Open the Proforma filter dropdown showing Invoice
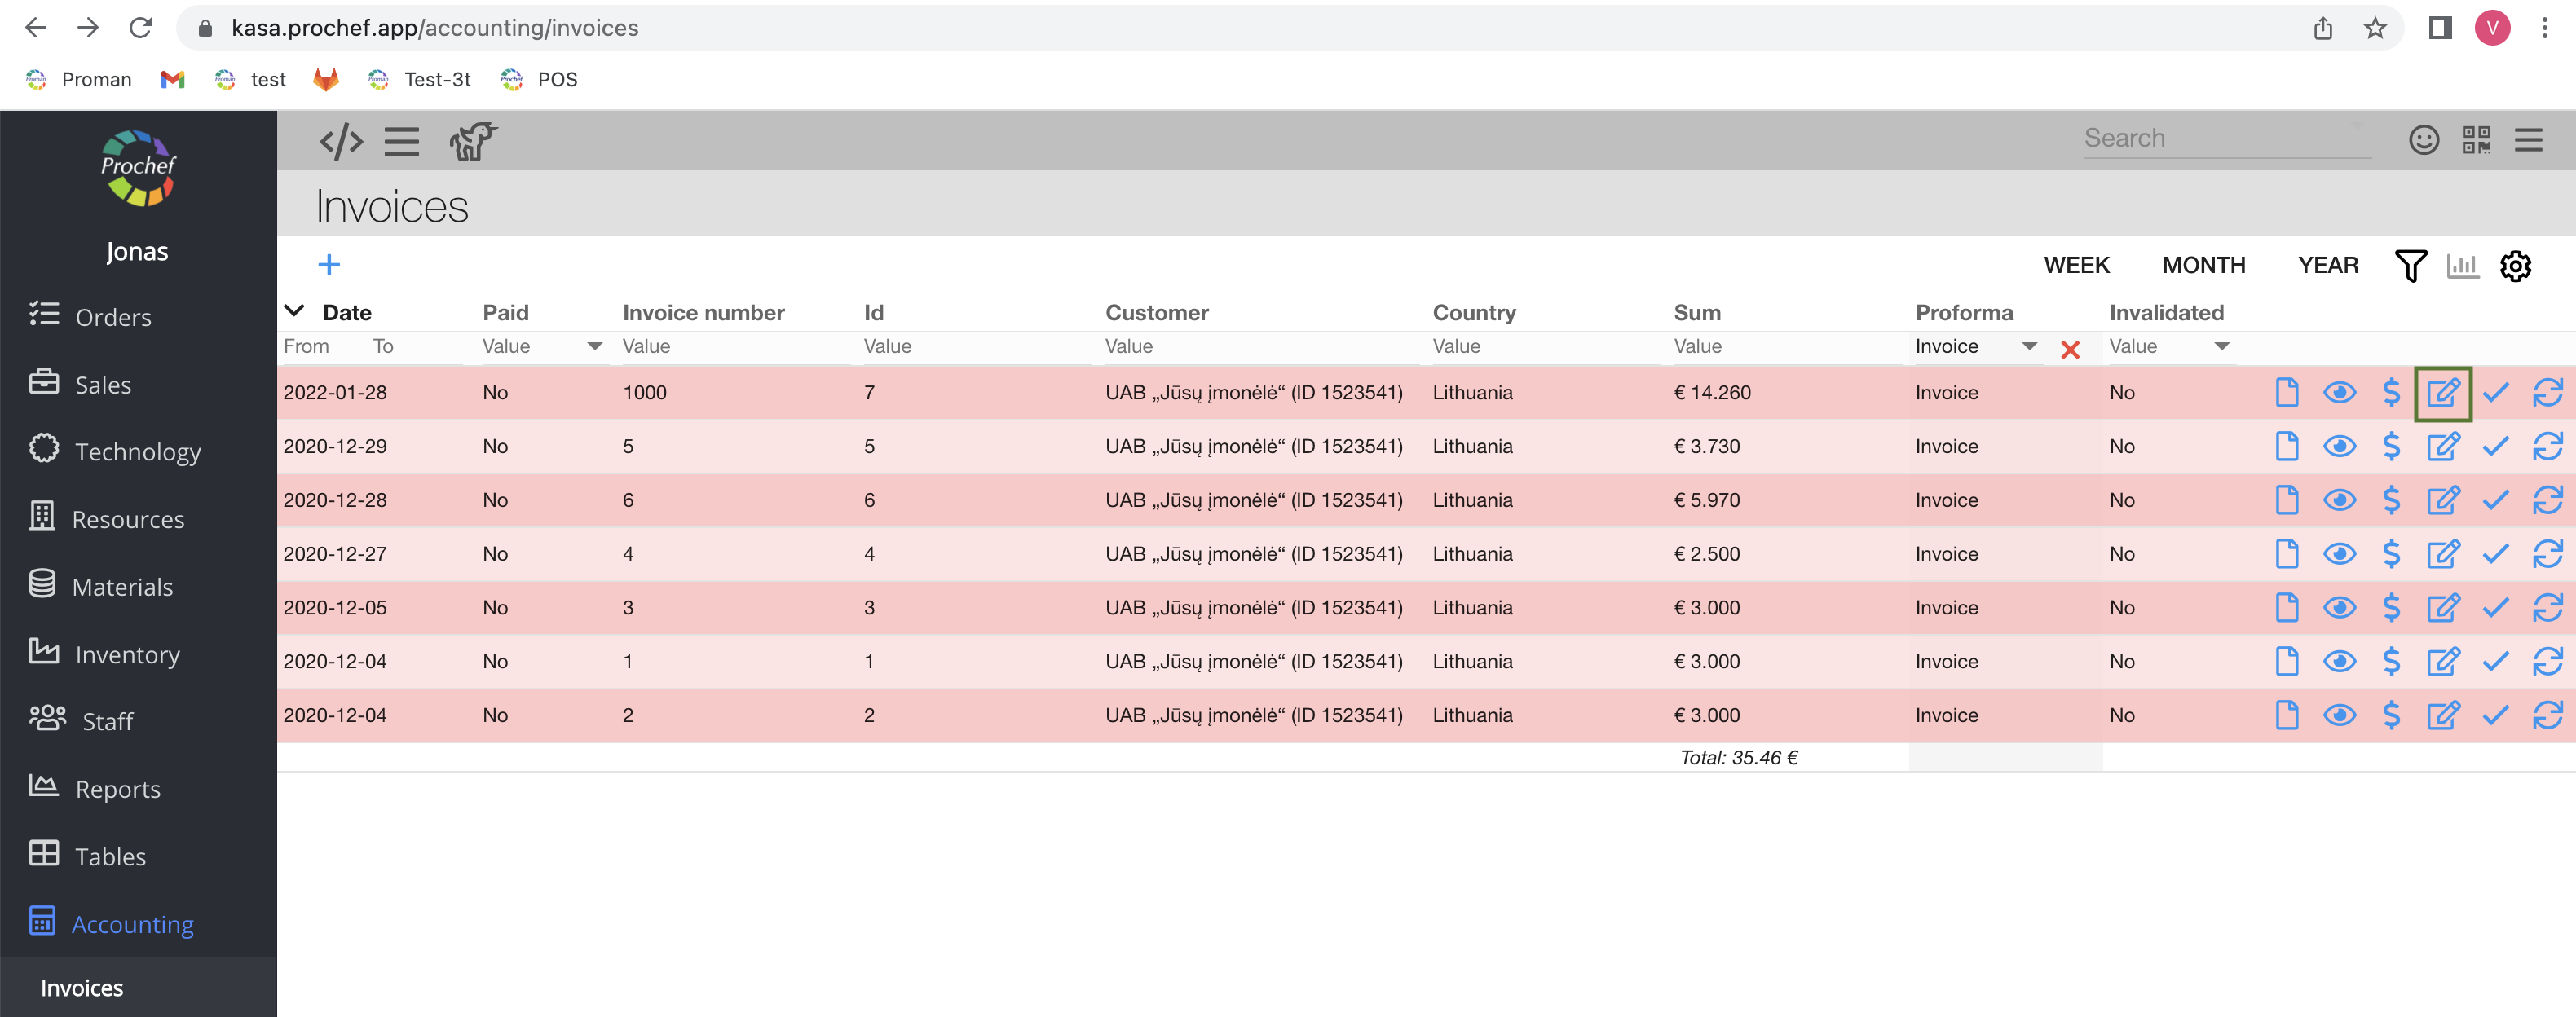 2029,347
